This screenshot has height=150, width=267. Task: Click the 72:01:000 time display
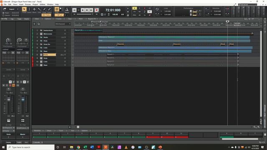(113, 10)
